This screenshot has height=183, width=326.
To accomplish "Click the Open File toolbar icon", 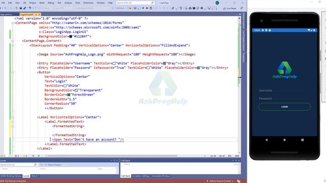I will coord(16,8).
